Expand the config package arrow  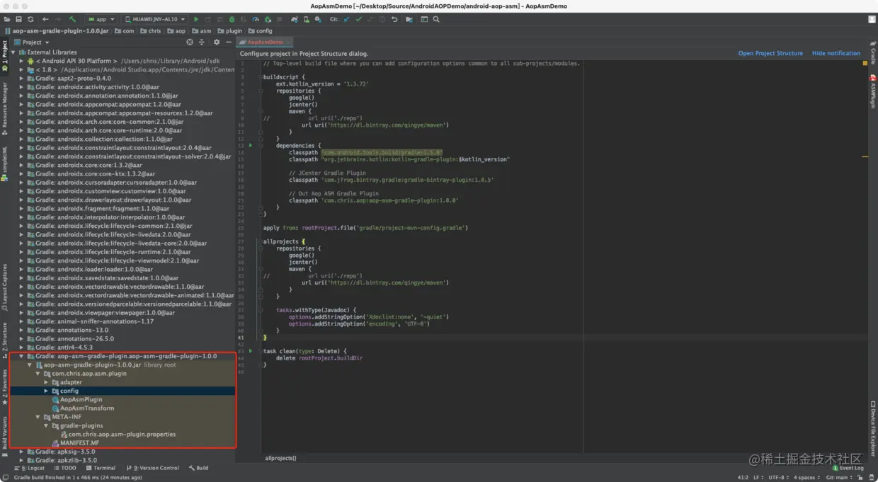pyautogui.click(x=47, y=391)
